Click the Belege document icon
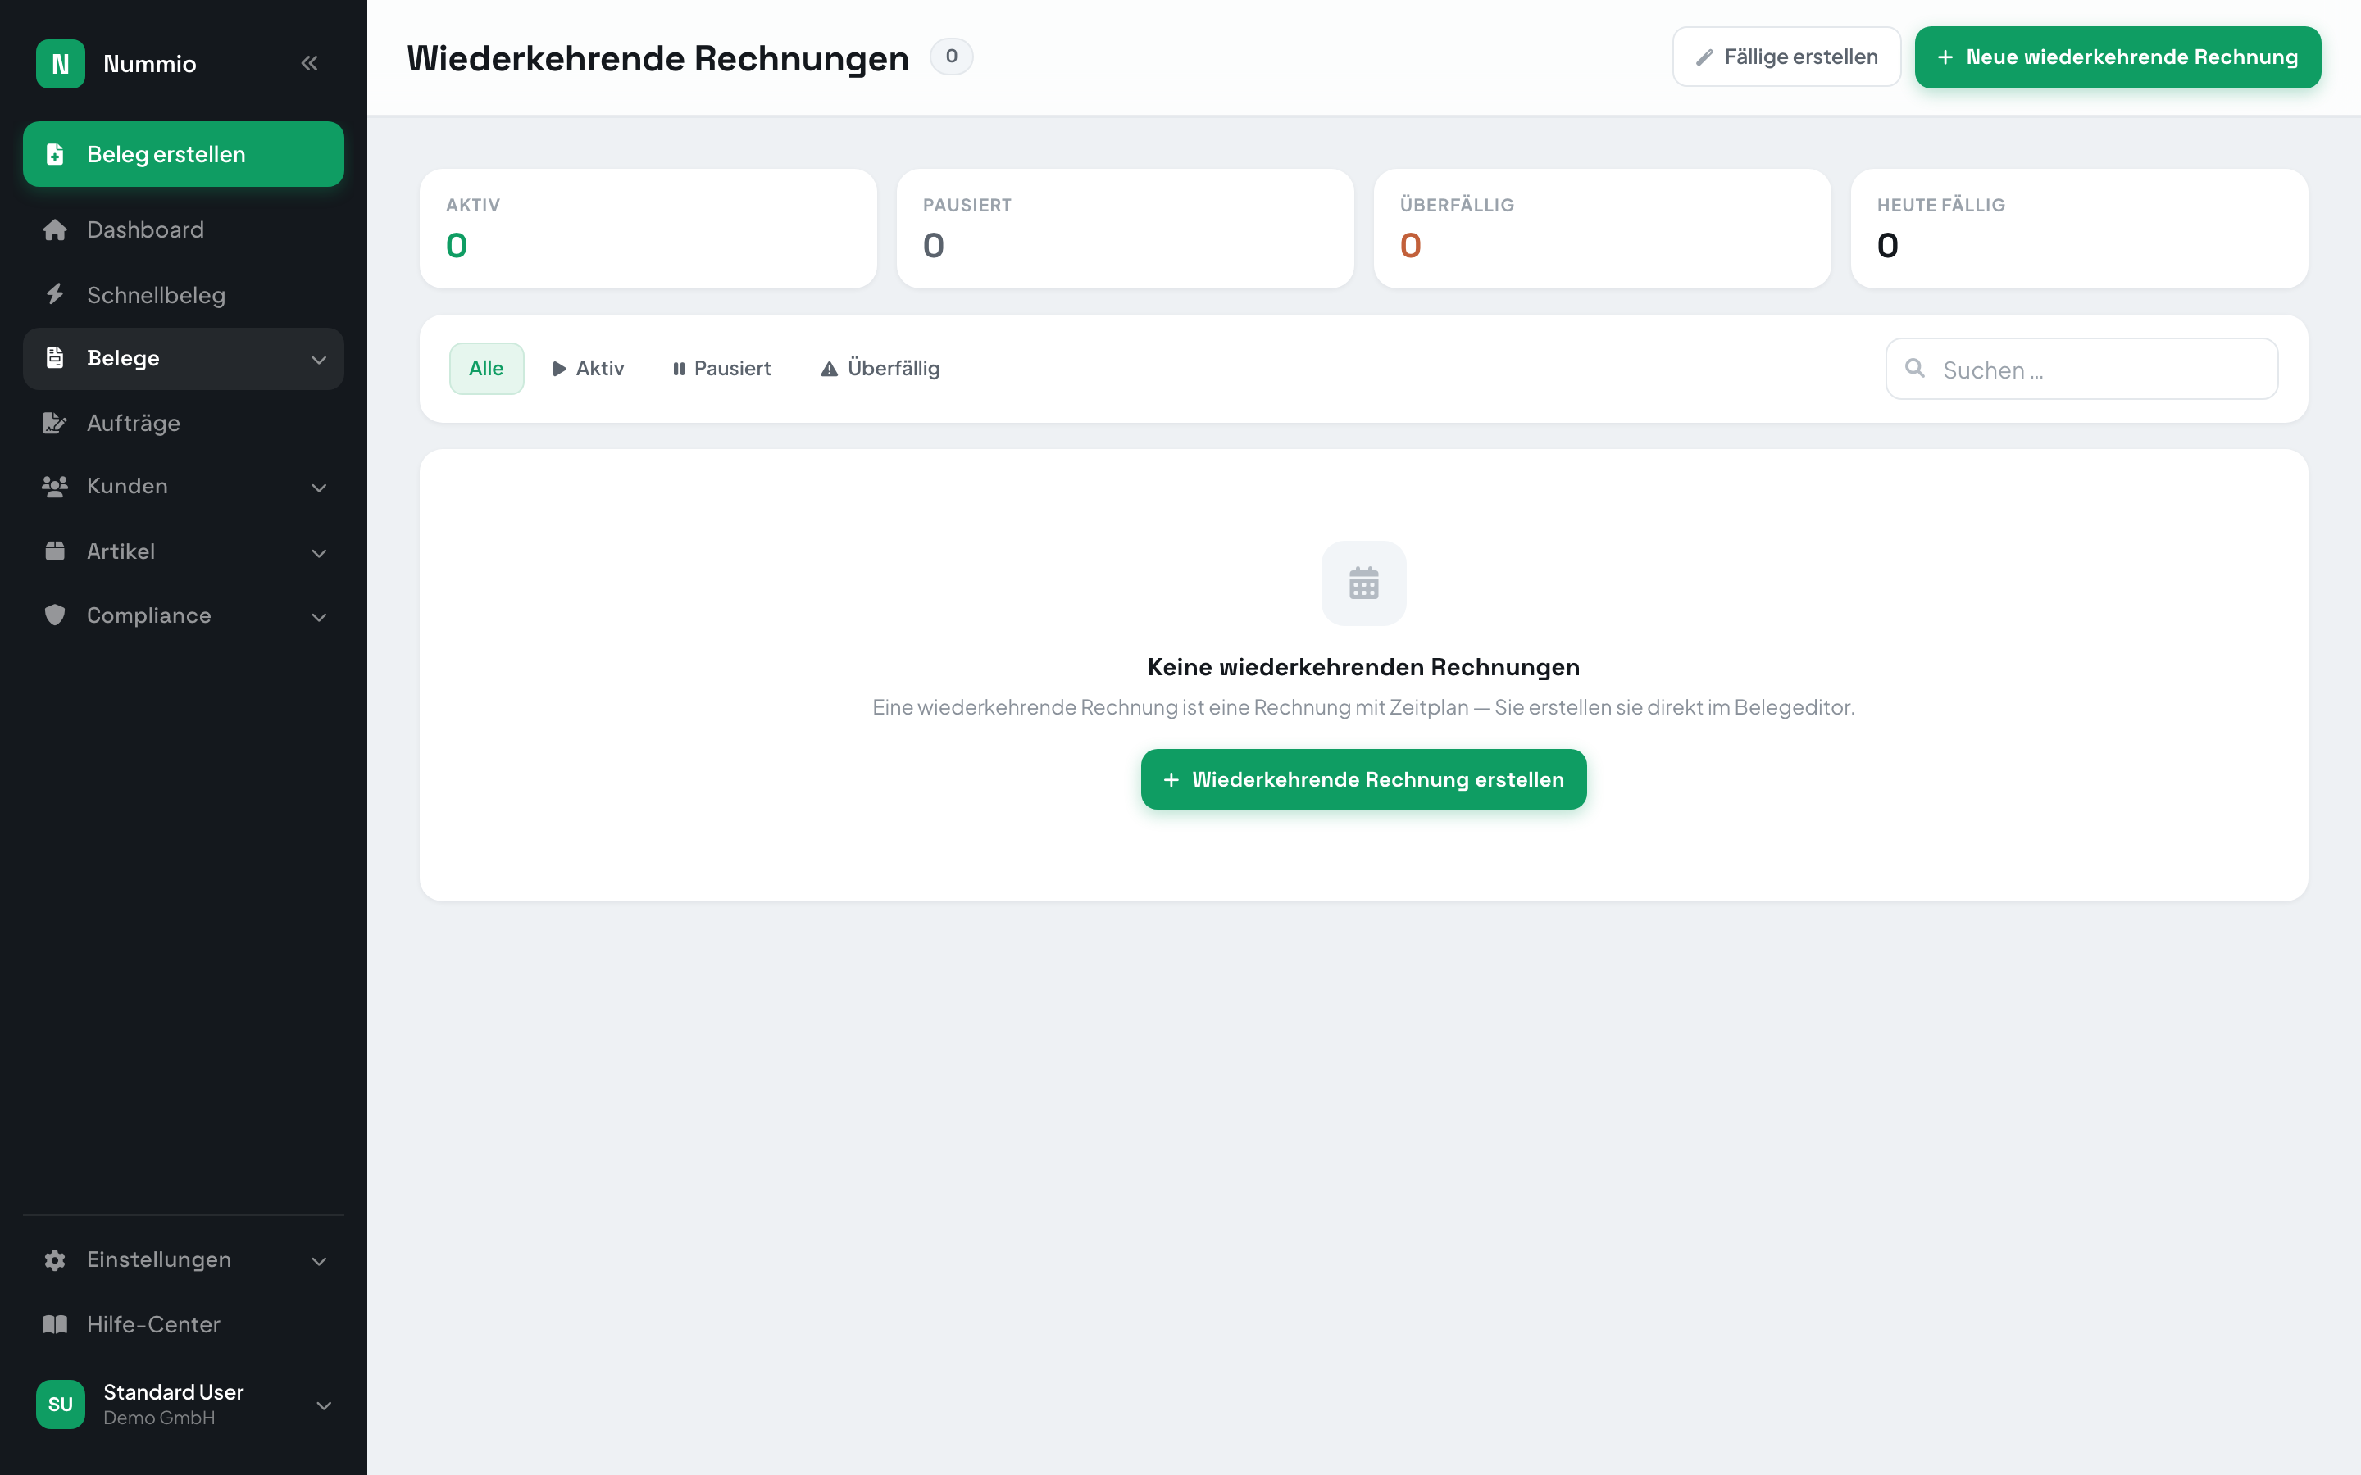 point(56,358)
